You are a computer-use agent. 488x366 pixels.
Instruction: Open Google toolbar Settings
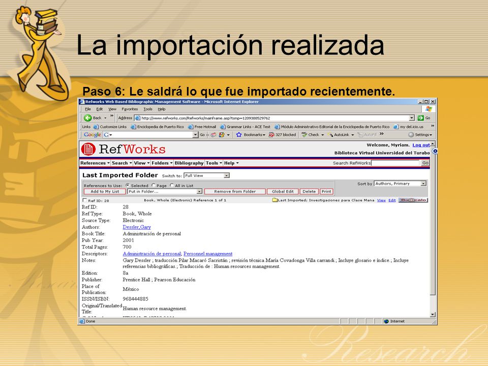click(420, 135)
